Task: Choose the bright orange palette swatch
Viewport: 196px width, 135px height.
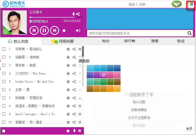Action: click(x=110, y=88)
